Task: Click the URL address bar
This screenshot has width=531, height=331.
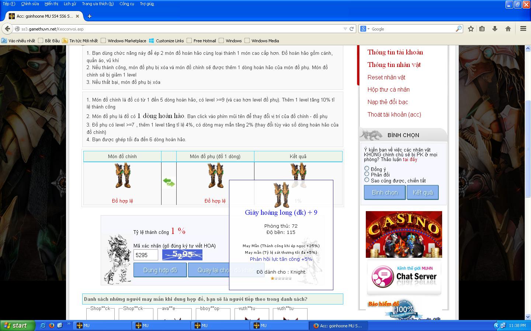Action: tap(181, 29)
